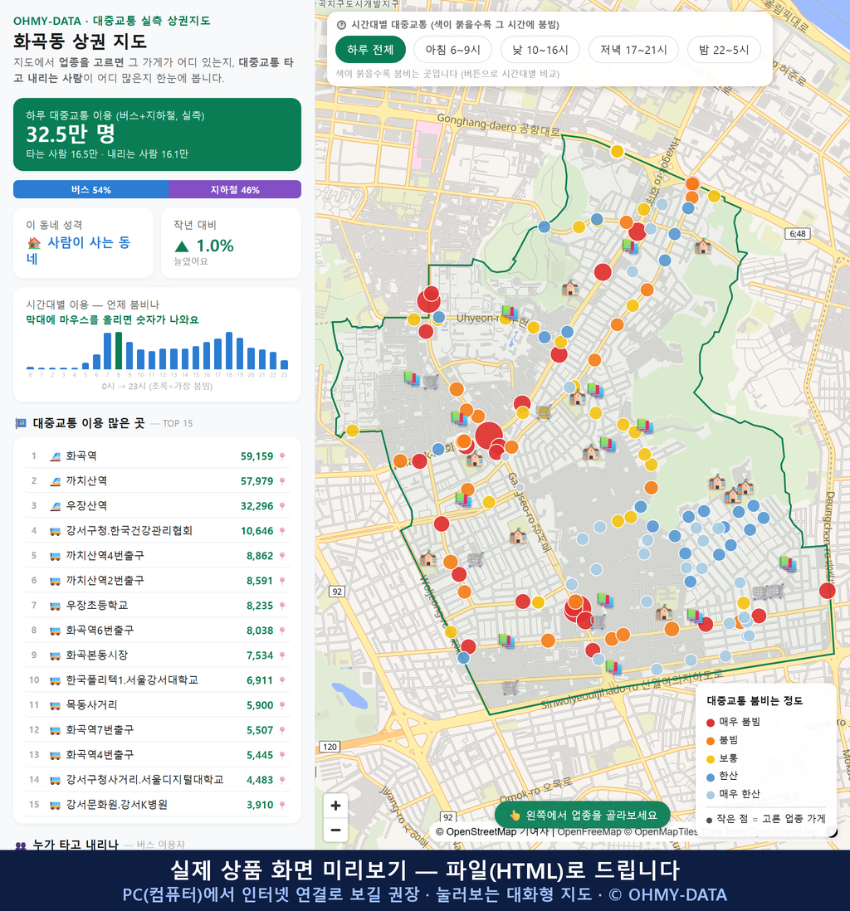Screen dimensions: 850x911
Task: Click the 누가 타고 내리나 section heading
Action: pos(75,844)
